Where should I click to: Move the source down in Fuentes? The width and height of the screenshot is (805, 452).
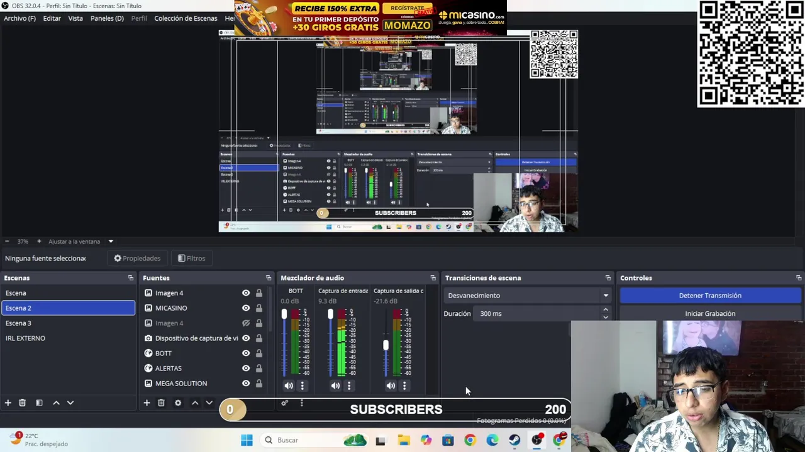[209, 403]
